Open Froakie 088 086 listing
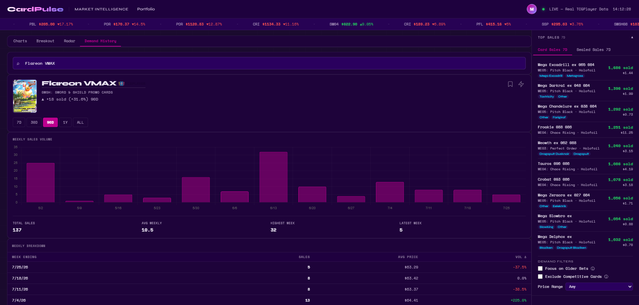 pyautogui.click(x=585, y=130)
